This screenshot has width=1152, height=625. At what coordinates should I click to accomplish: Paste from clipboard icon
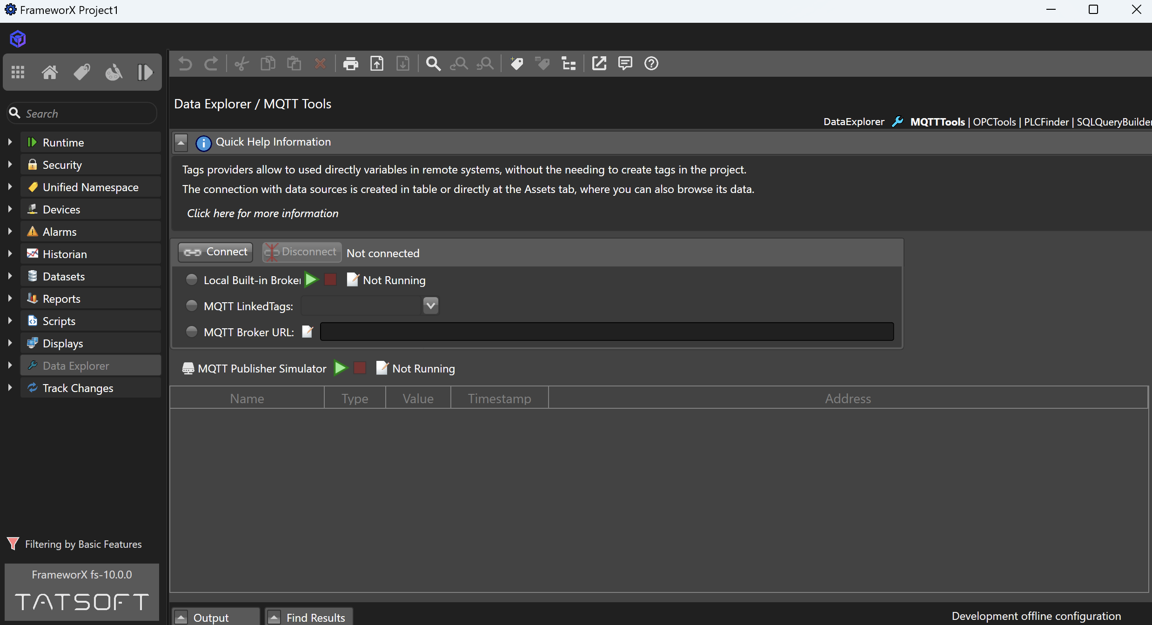(294, 63)
